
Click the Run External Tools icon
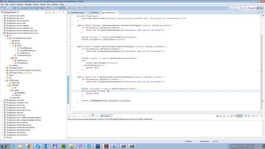click(x=42, y=8)
